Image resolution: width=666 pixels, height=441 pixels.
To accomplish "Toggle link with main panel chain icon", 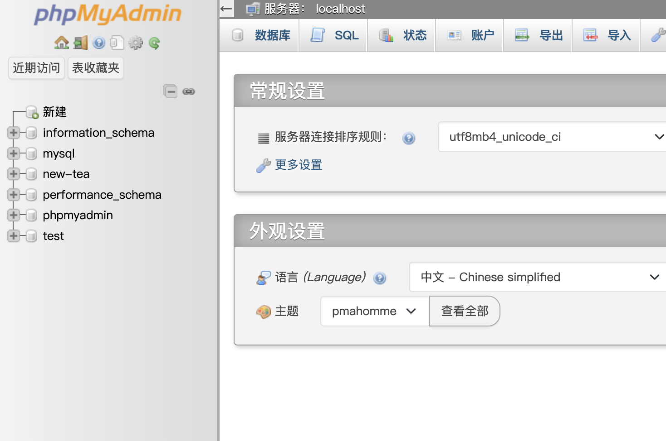I will tap(189, 91).
